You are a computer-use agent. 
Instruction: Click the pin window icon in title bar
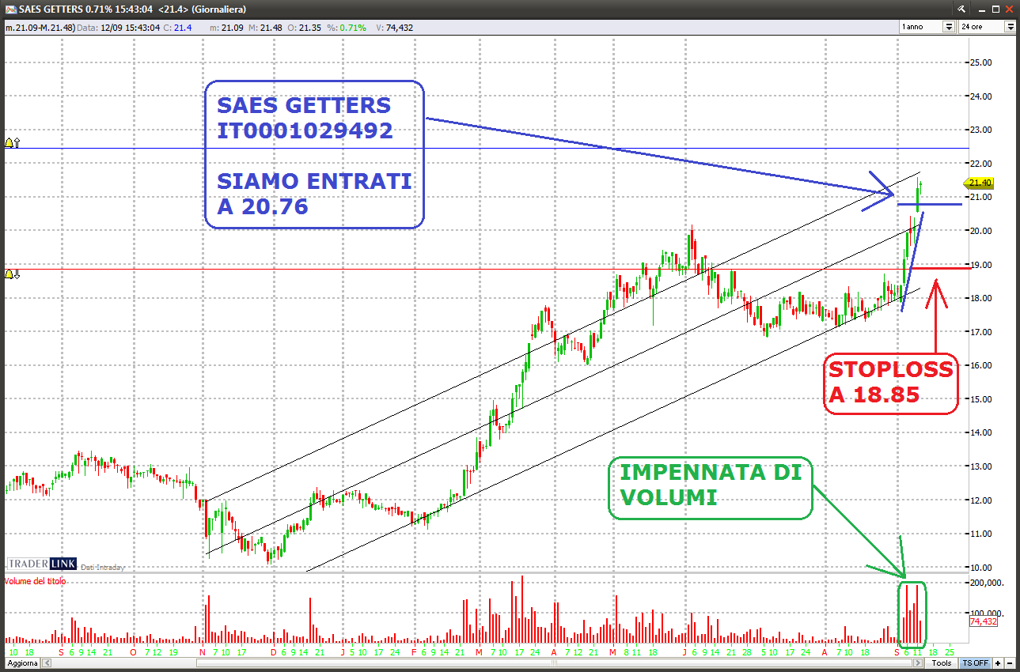pyautogui.click(x=961, y=9)
